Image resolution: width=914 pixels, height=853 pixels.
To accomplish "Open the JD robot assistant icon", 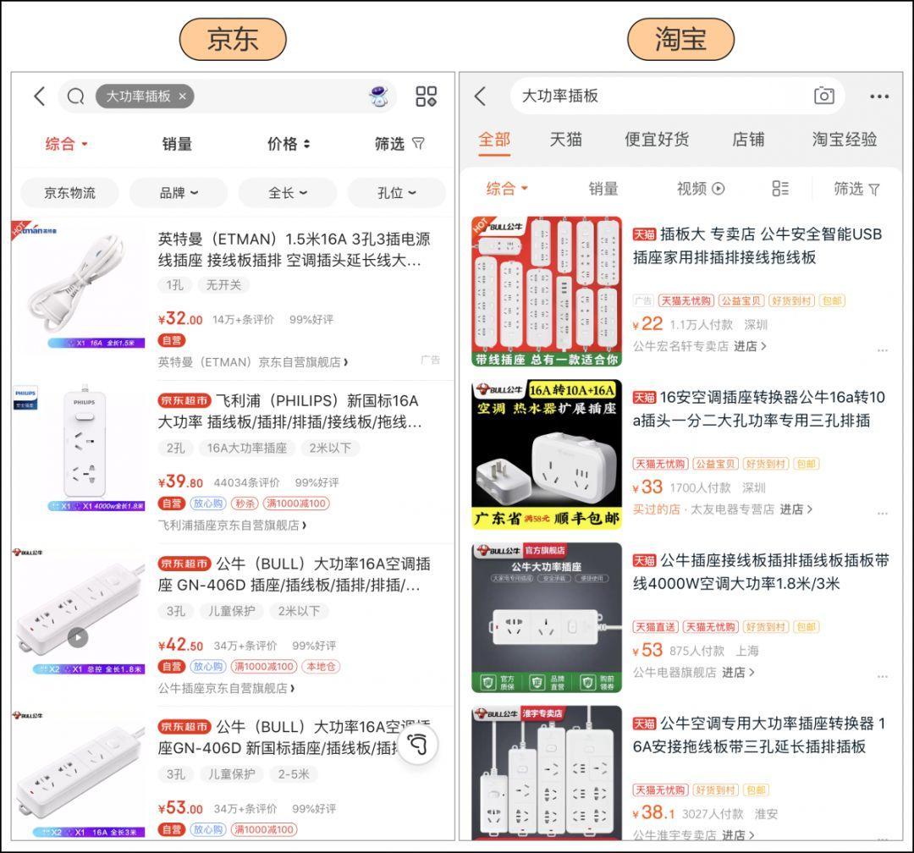I will (378, 96).
